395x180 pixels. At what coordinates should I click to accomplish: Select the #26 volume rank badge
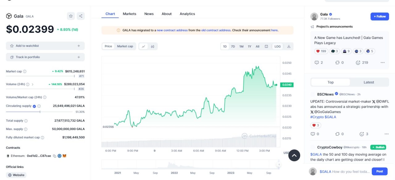[81, 89]
